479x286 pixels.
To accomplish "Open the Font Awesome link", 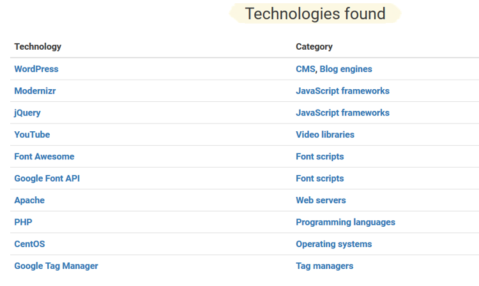I will [44, 157].
